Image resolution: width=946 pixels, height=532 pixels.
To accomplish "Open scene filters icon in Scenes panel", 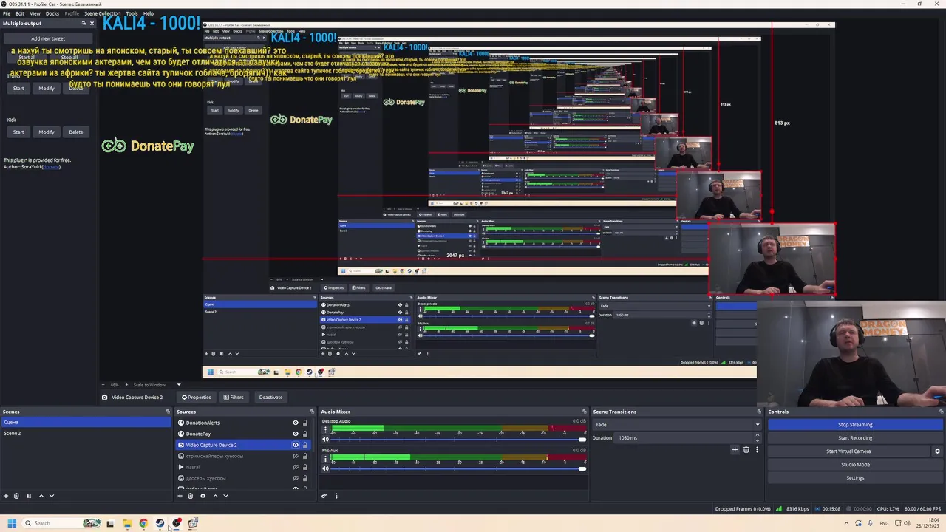I will [28, 496].
